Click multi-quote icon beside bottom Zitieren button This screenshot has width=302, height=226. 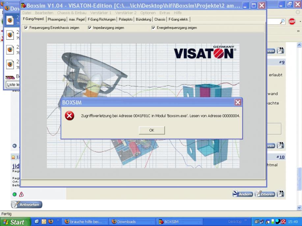pos(280,194)
